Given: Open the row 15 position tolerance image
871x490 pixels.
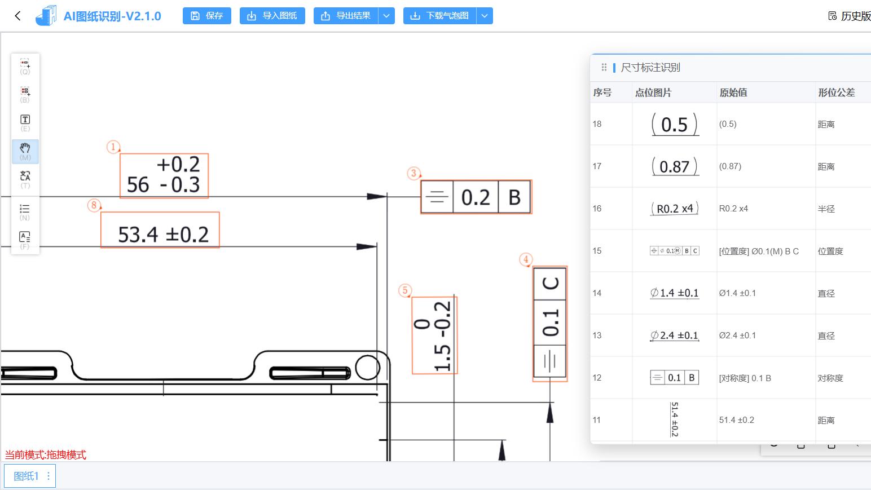Looking at the screenshot, I should [x=675, y=251].
